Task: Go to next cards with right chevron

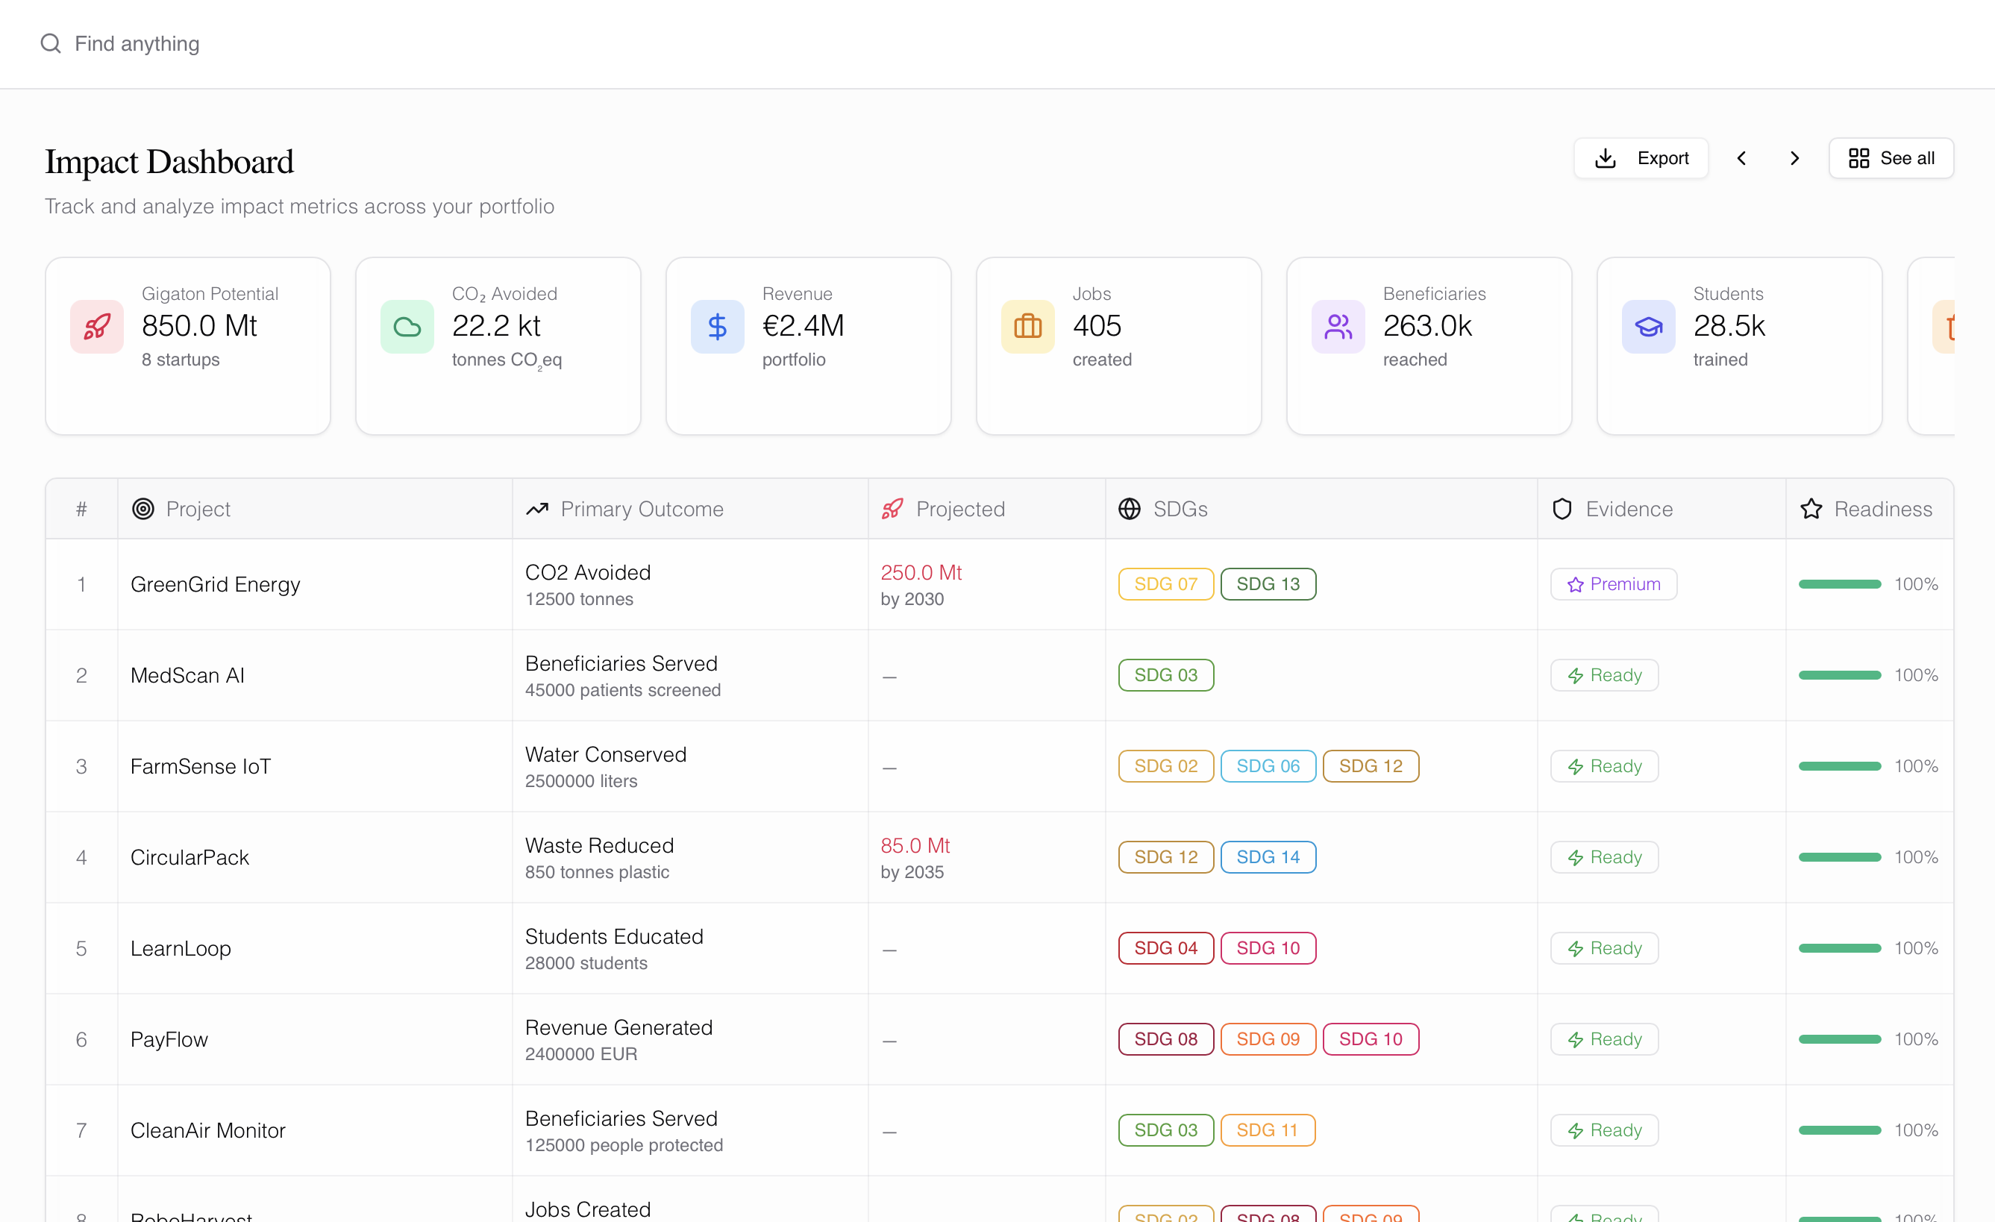Action: 1795,158
